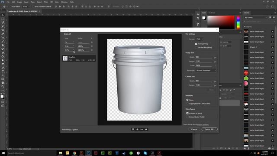Open Auto-Select Group dropdown
The image size is (277, 156).
[x=26, y=6]
